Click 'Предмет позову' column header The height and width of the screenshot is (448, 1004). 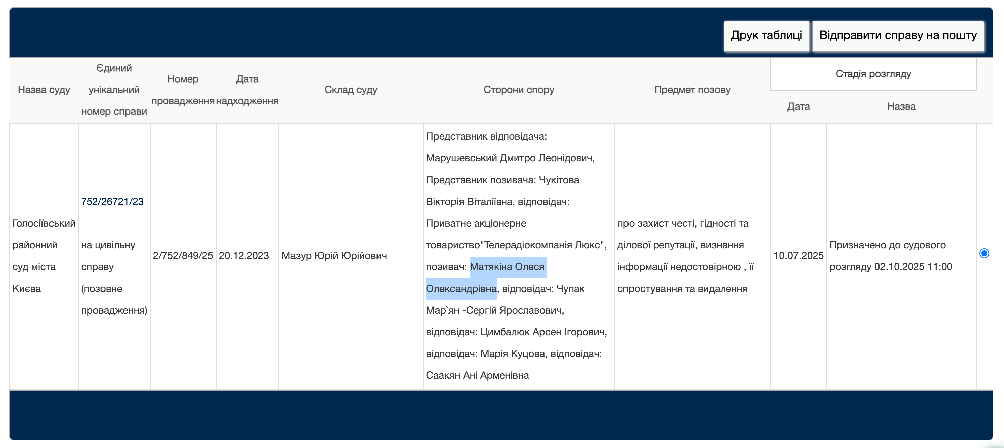pos(692,90)
